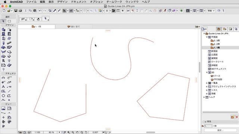Open the Open-file dropdown arrow

point(12,11)
